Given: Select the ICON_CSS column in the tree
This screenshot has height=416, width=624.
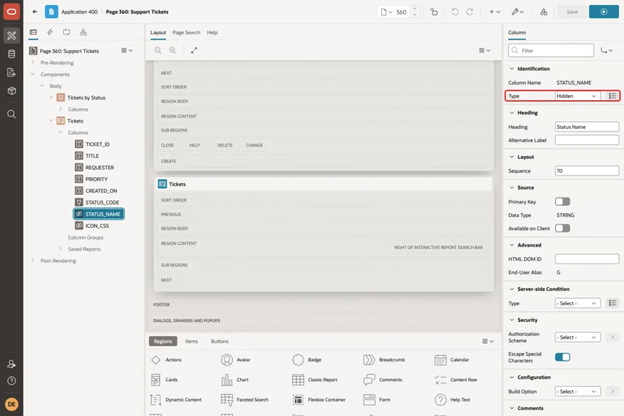Looking at the screenshot, I should tap(92, 226).
